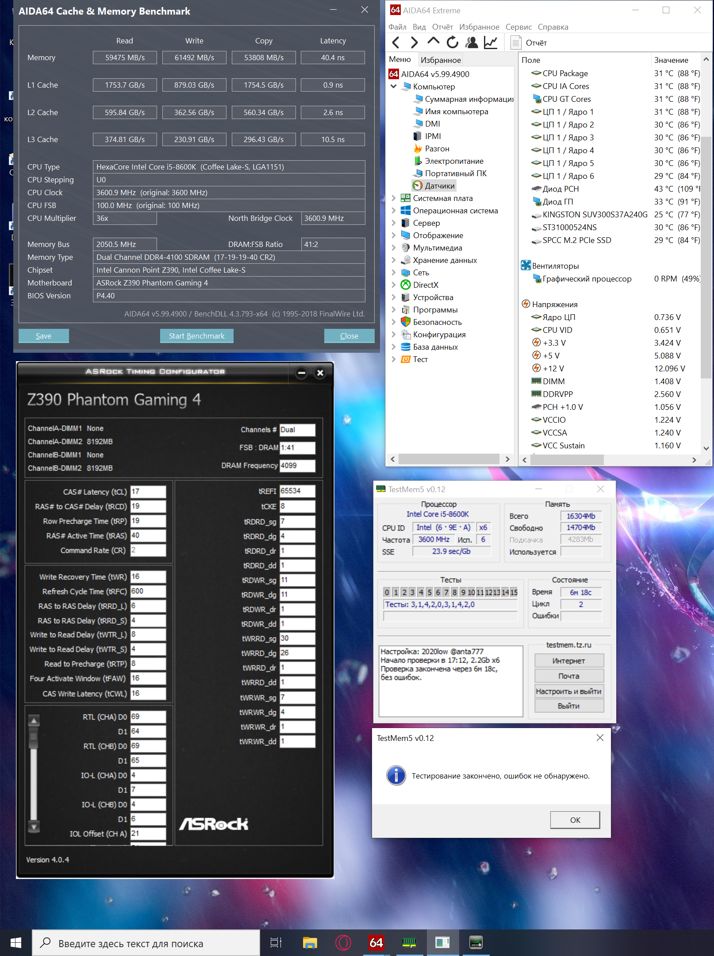
Task: Go back using AIDA64 toolbar back arrow
Action: 396,42
